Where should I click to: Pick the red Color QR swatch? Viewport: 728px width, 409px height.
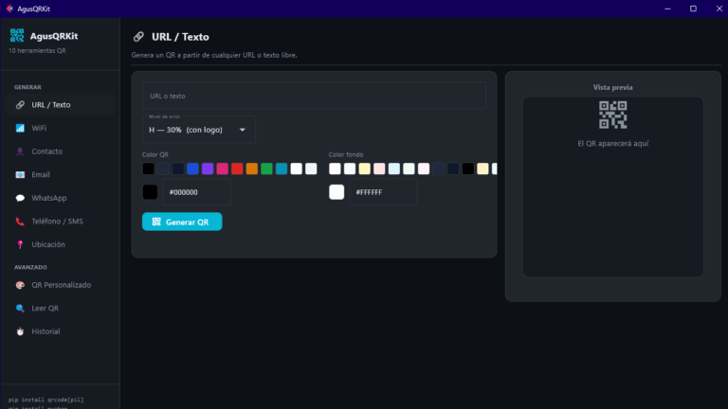pos(237,169)
